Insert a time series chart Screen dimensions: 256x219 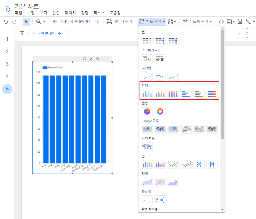tap(147, 76)
